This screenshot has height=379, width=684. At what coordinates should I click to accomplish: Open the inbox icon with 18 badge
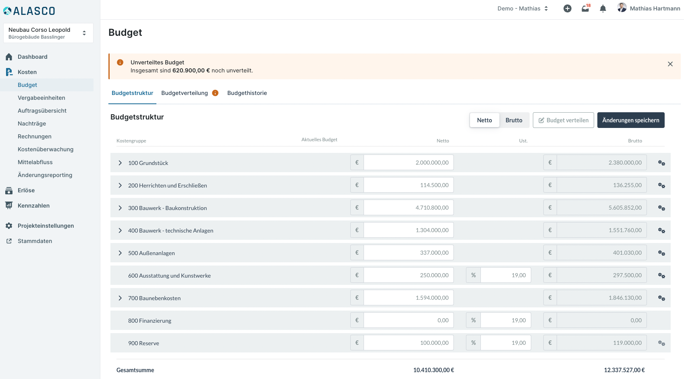[x=585, y=8]
